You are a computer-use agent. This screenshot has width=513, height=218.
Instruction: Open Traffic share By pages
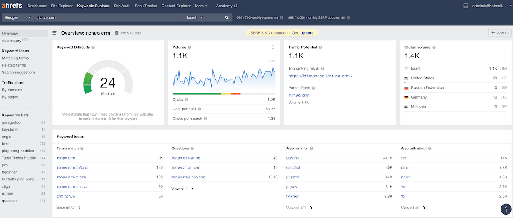click(11, 97)
